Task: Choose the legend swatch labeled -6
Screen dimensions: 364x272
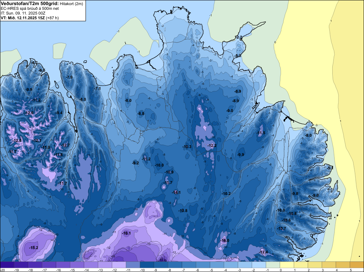Action: click(x=203, y=265)
